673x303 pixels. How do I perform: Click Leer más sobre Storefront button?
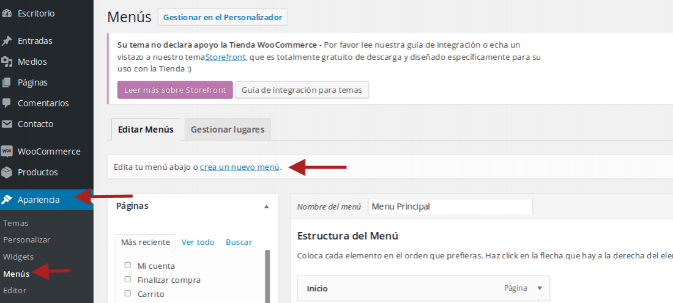[175, 90]
